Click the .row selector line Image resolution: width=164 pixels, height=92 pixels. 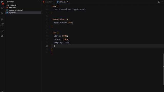pos(55,33)
